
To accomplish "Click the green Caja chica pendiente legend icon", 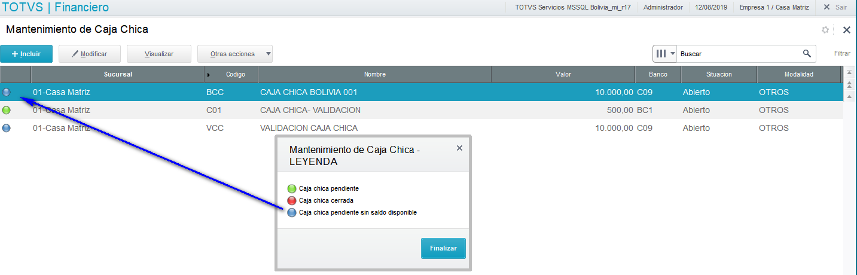I will pyautogui.click(x=292, y=188).
